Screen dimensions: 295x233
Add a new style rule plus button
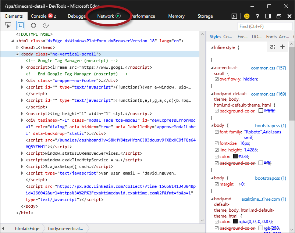[x=282, y=47]
